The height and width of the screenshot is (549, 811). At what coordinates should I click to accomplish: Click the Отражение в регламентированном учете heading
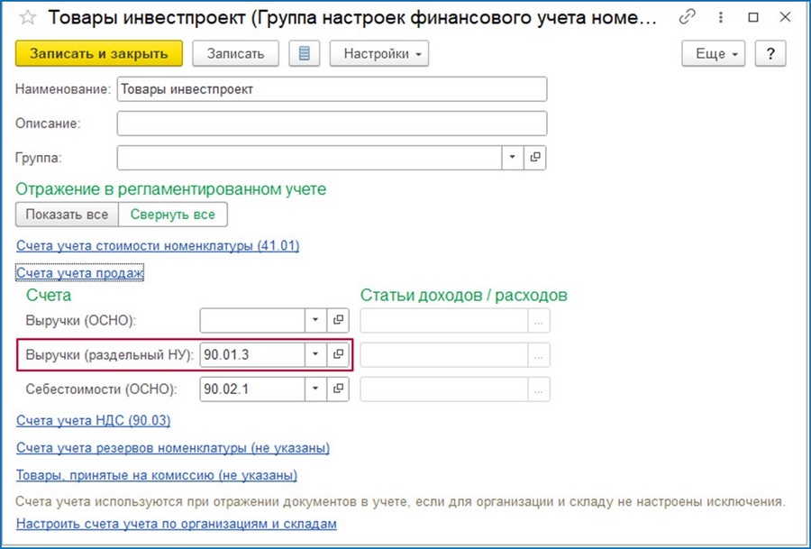pos(170,189)
